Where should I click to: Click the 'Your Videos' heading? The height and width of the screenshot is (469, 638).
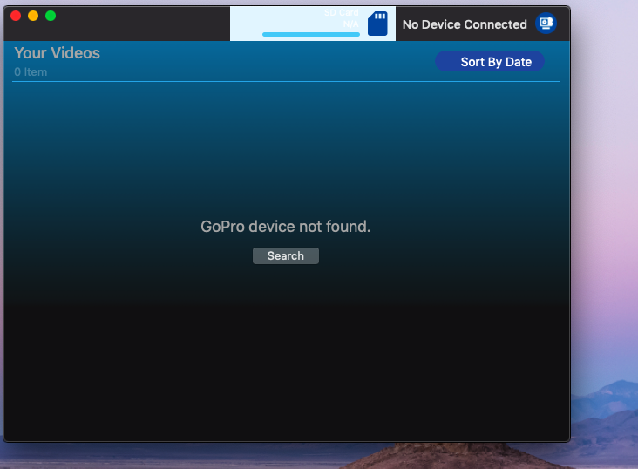click(57, 53)
